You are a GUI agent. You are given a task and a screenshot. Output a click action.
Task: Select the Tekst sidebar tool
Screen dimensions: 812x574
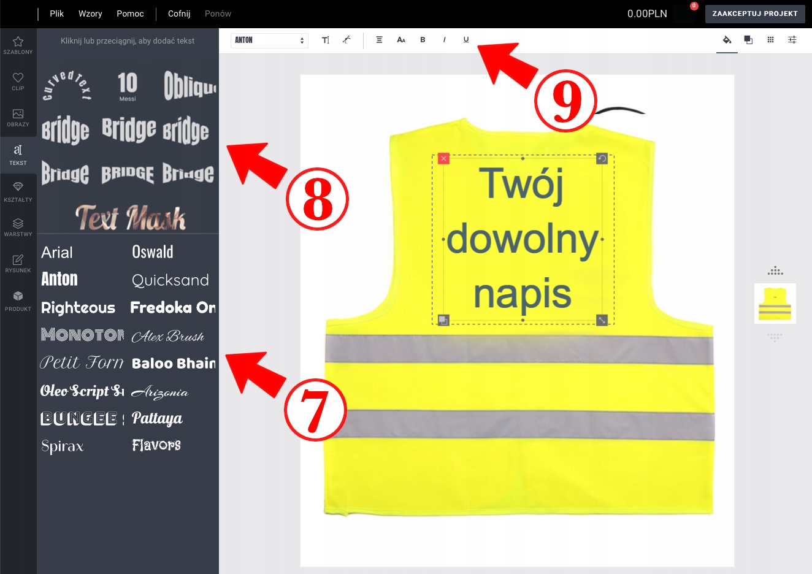pyautogui.click(x=18, y=155)
